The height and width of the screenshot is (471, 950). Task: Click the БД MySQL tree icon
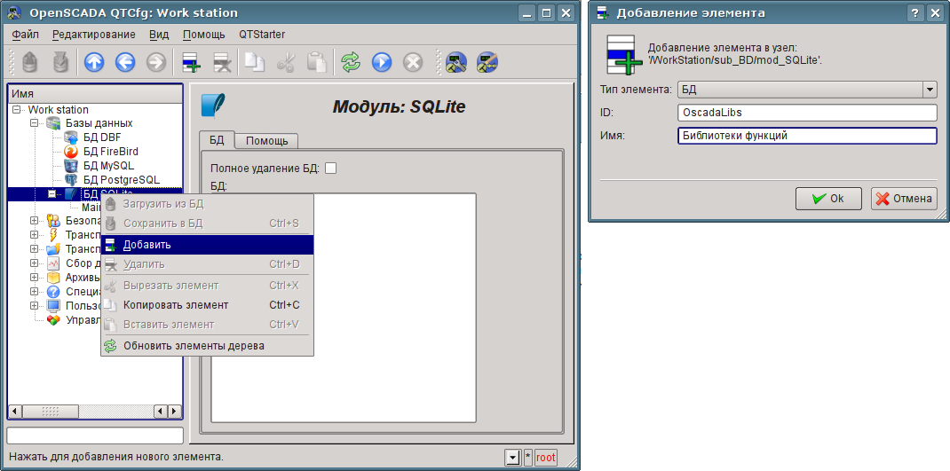click(72, 166)
